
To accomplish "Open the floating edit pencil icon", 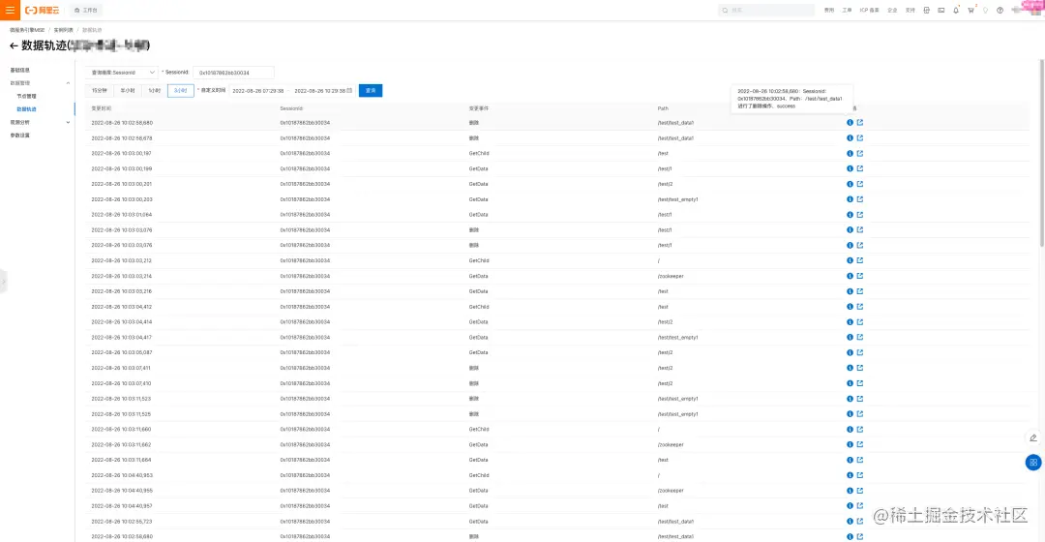I will 1033,438.
